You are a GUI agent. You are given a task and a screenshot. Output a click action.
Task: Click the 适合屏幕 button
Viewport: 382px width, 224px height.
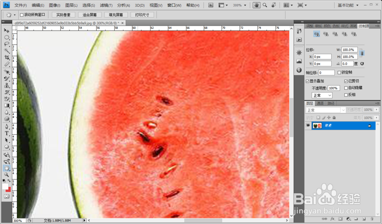tap(90, 15)
